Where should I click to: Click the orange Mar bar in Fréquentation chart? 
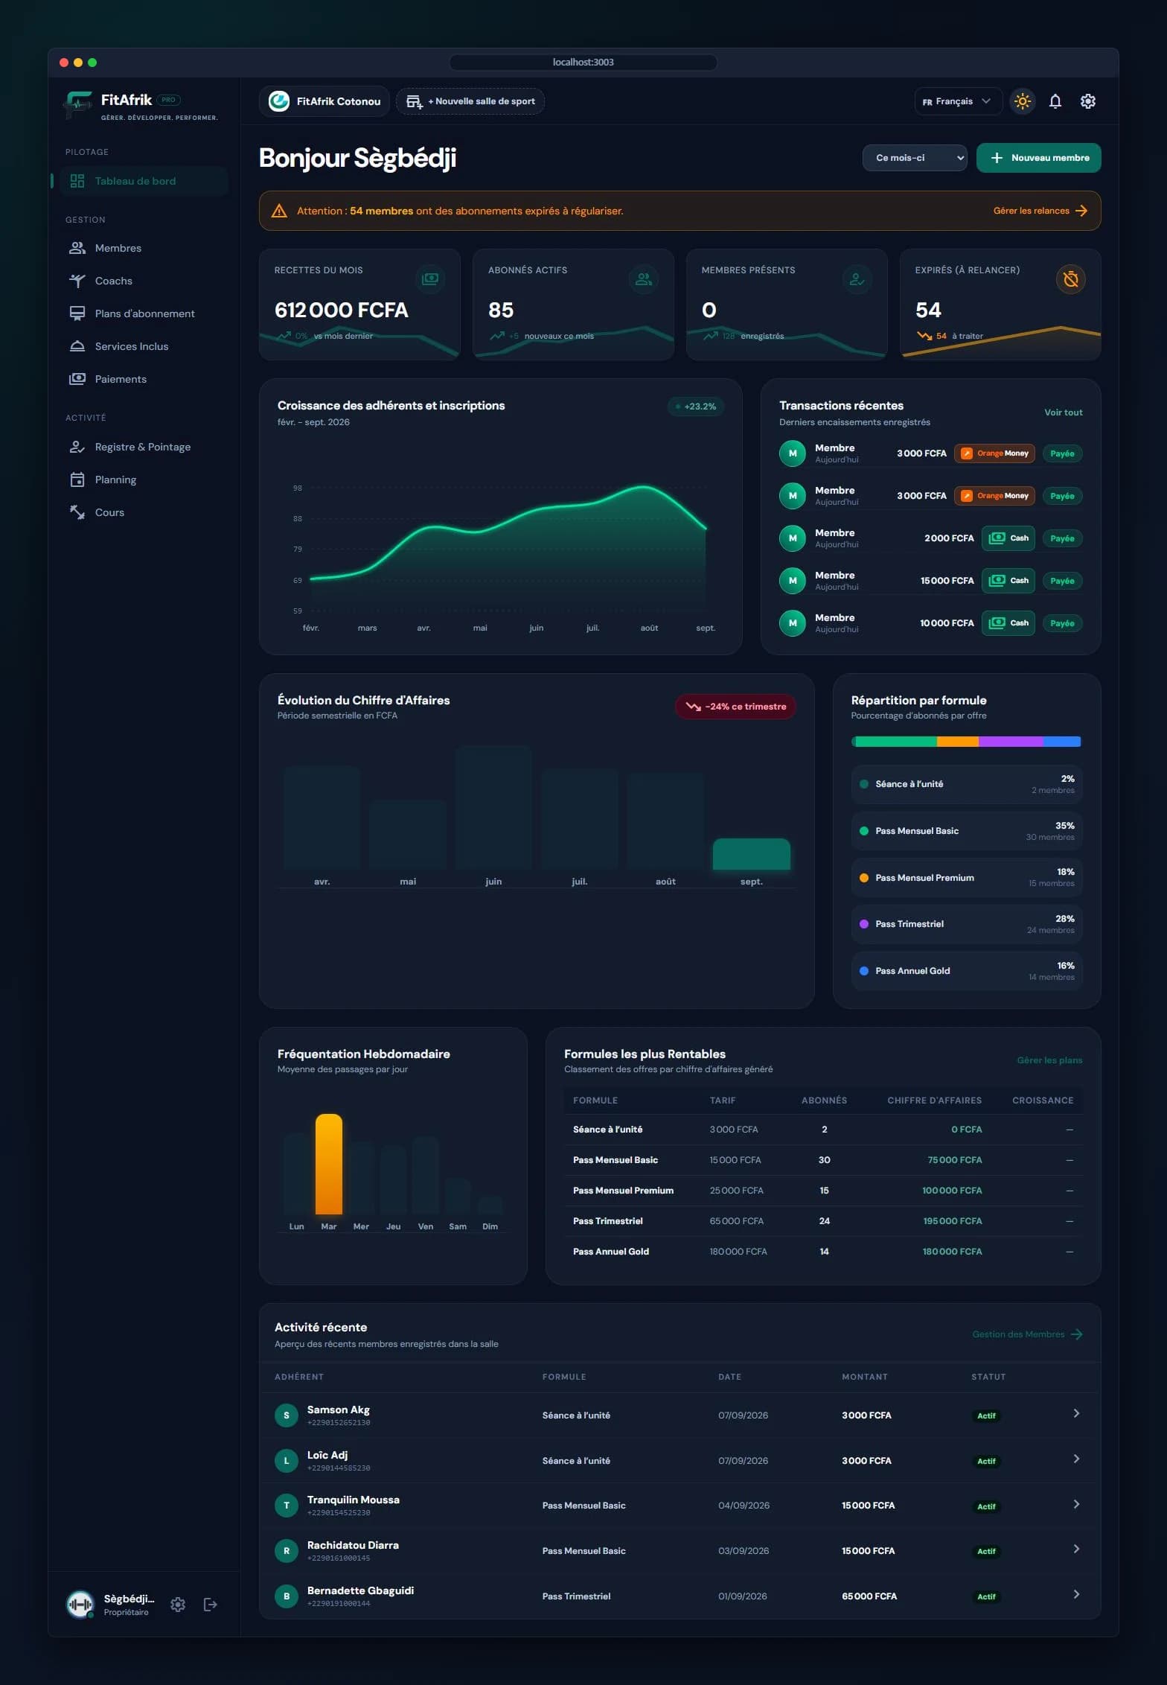tap(329, 1164)
